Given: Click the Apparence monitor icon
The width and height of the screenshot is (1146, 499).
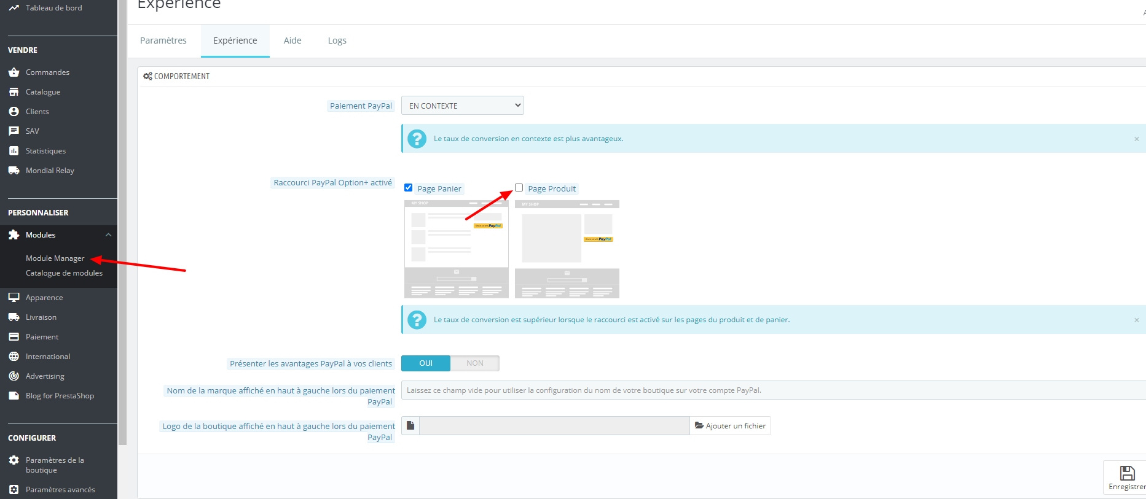Looking at the screenshot, I should [14, 298].
